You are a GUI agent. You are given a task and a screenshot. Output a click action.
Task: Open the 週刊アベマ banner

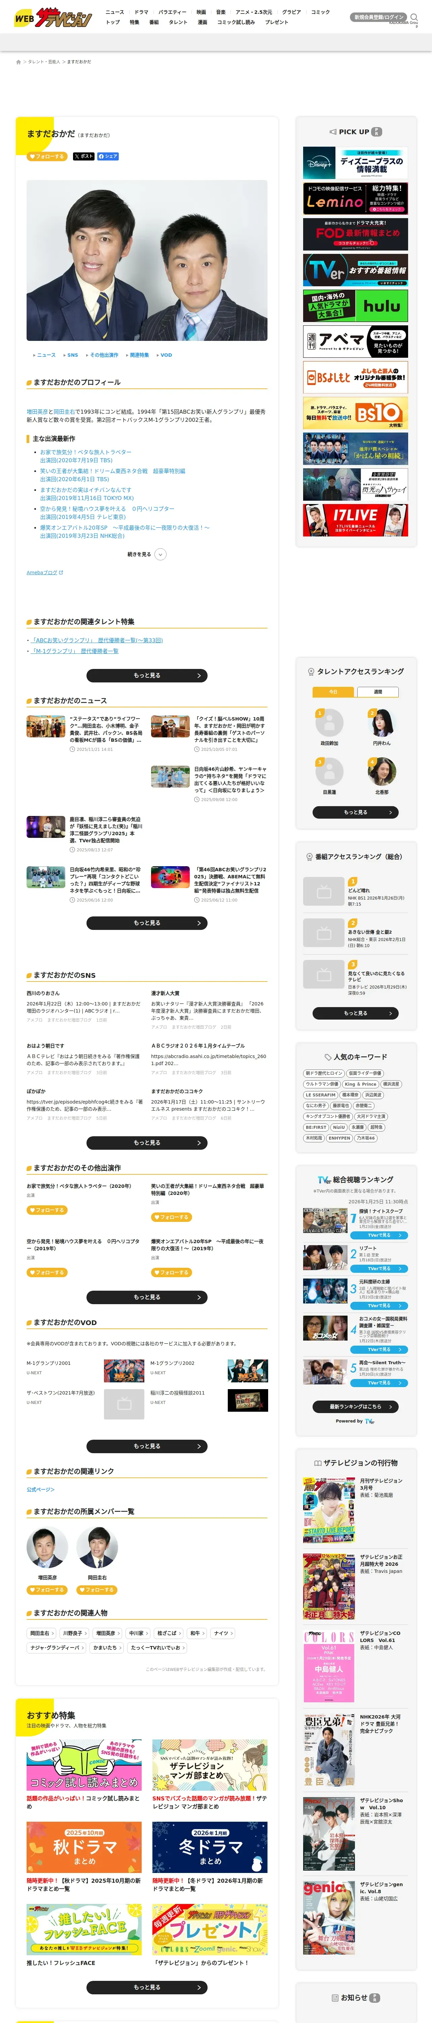(x=355, y=341)
